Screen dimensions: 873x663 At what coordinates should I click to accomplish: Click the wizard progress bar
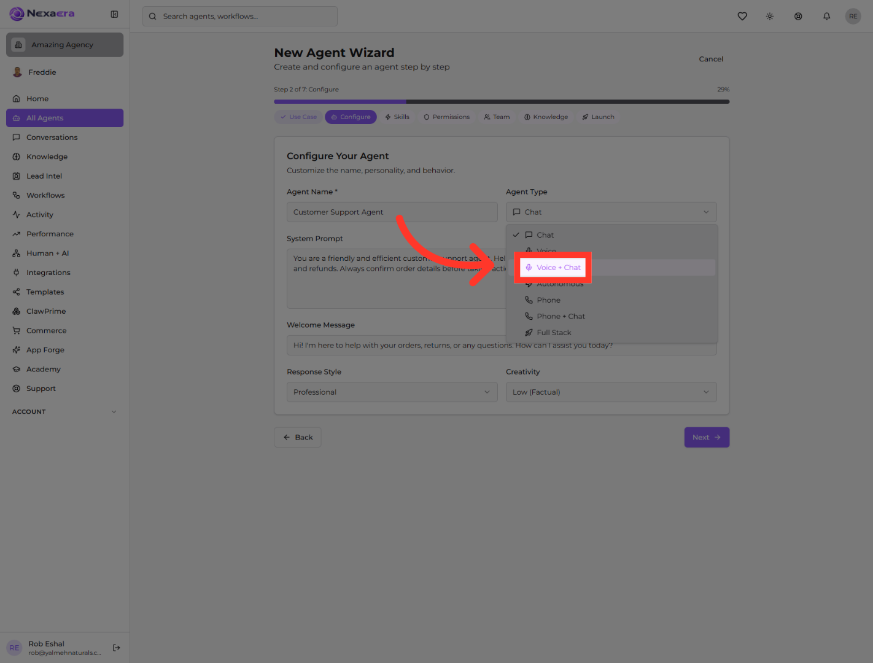[502, 102]
